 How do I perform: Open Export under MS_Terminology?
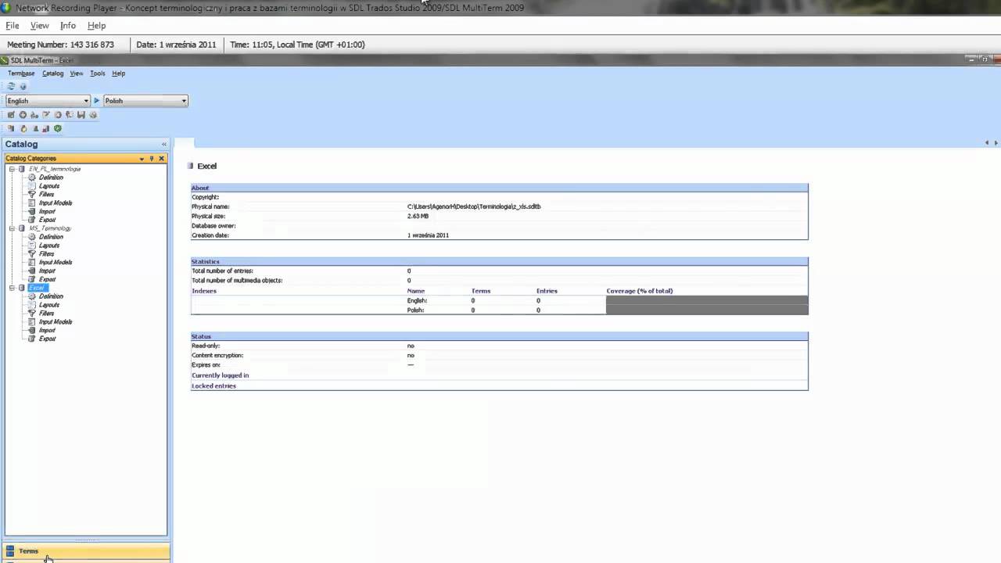pyautogui.click(x=48, y=279)
